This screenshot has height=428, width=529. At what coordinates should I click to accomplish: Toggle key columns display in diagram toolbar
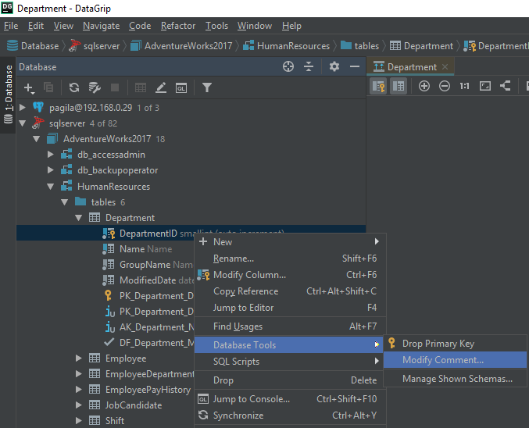pyautogui.click(x=378, y=86)
